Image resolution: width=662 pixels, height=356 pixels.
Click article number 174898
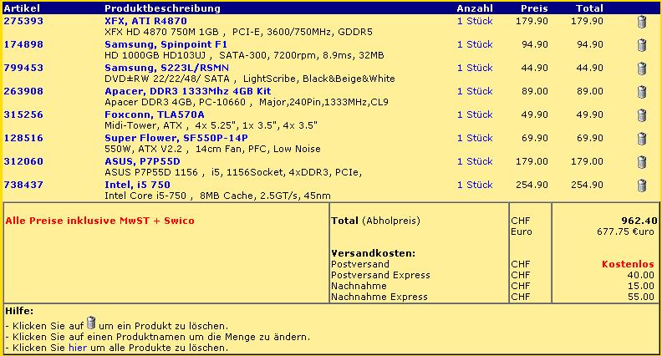pos(23,44)
